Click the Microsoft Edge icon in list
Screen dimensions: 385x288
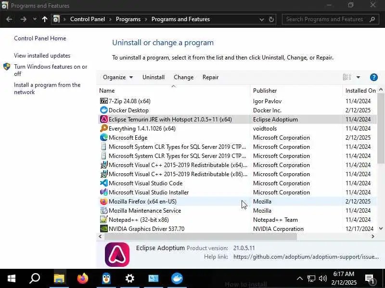click(x=104, y=137)
